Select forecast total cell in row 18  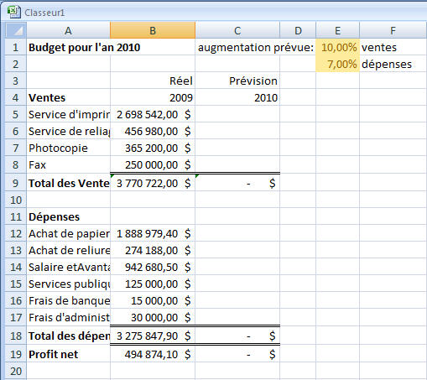237,336
